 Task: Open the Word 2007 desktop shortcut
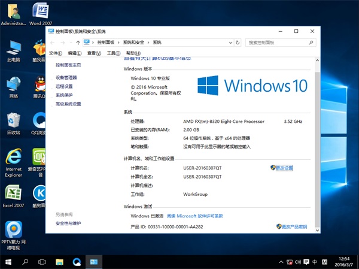pyautogui.click(x=39, y=12)
